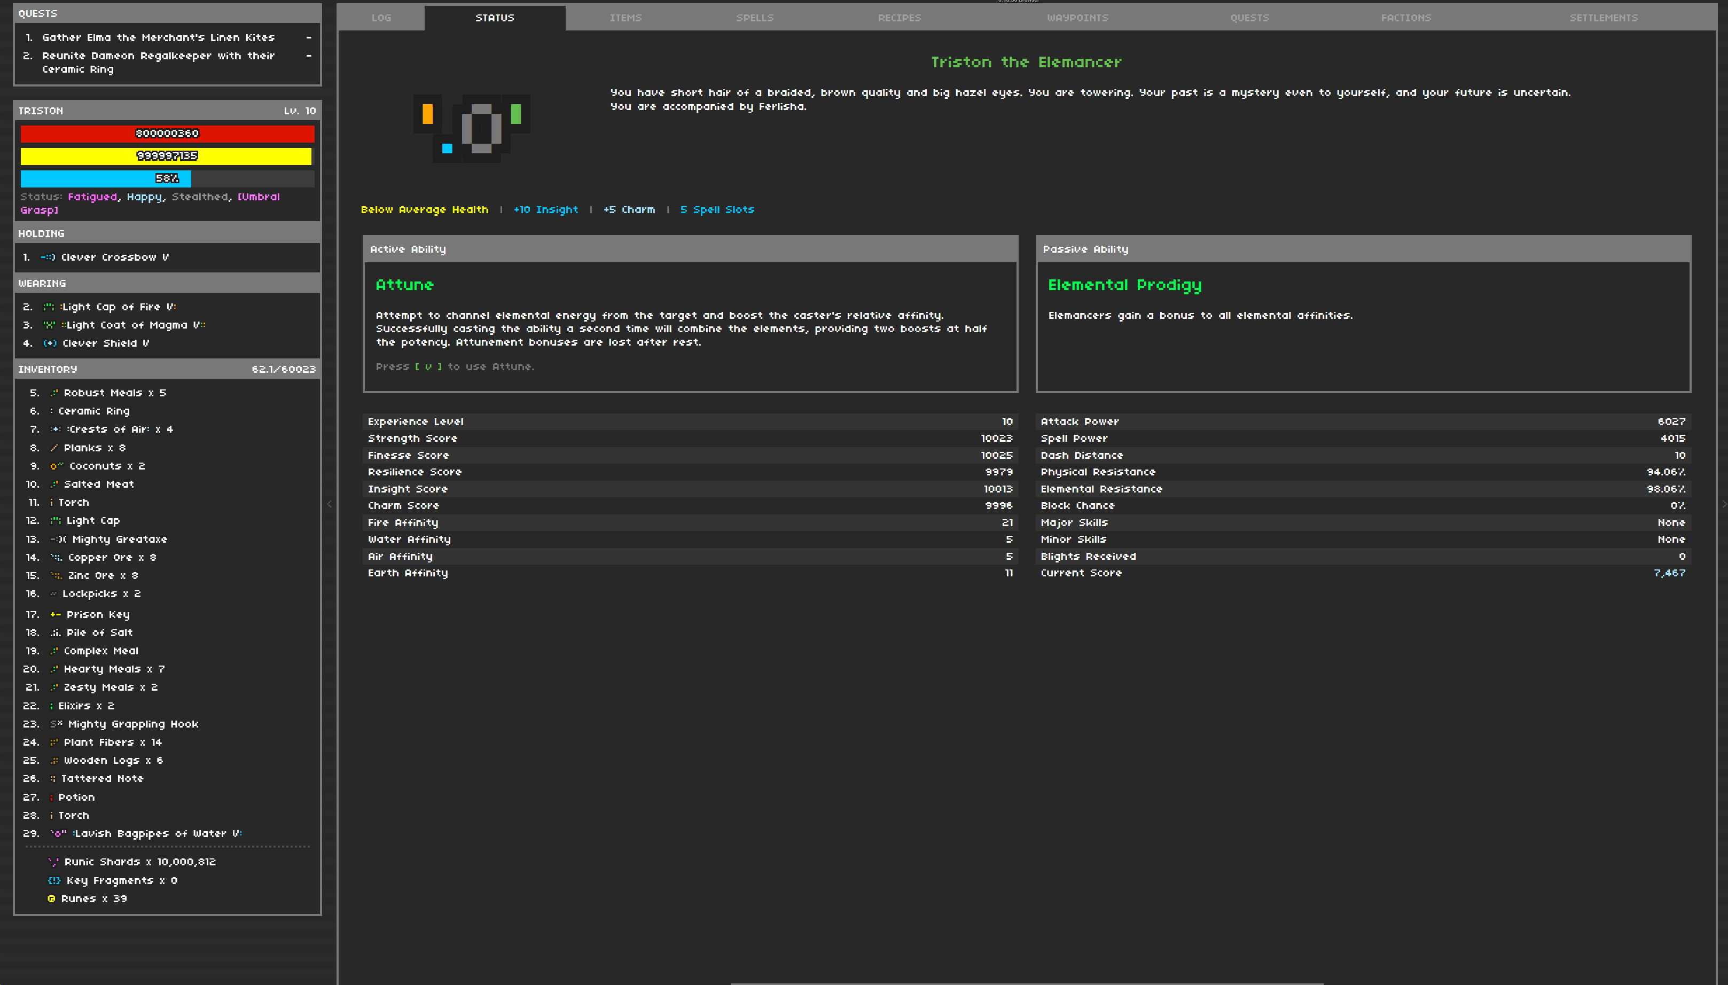Click the Runic Shards currency icon
The width and height of the screenshot is (1728, 985).
point(53,862)
